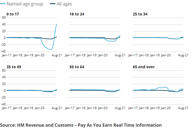Viewport: 191px width, 134px height.
Task: Click the Jan-17 label under the 35 to 49 chart
Action: point(6,108)
